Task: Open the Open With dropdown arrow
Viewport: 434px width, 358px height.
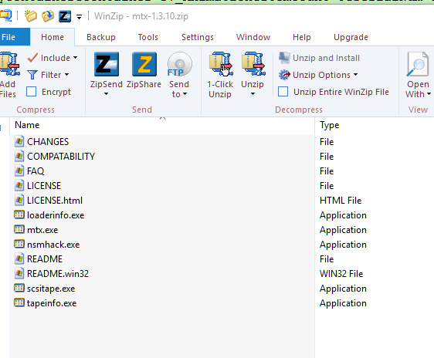Action: click(x=429, y=94)
